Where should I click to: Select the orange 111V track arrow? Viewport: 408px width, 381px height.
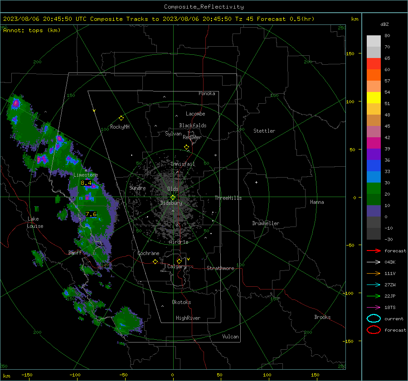click(x=374, y=273)
